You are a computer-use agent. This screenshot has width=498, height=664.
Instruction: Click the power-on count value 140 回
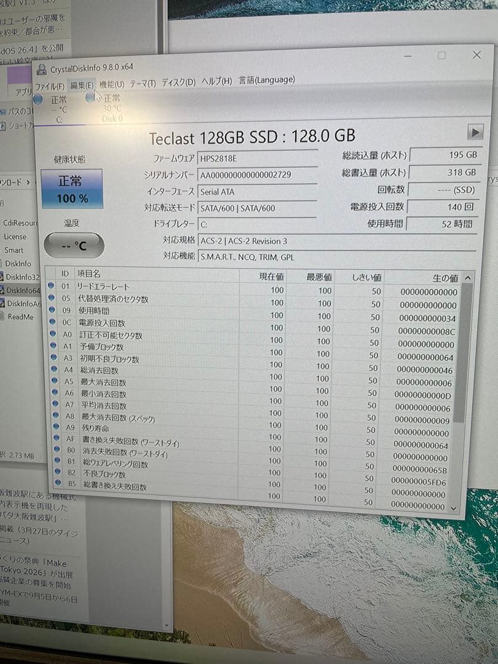click(x=443, y=207)
